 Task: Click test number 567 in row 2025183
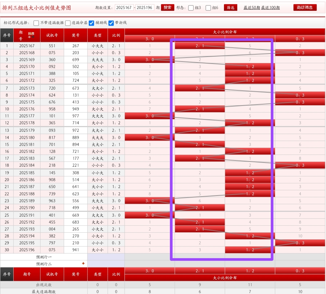tap(52, 158)
